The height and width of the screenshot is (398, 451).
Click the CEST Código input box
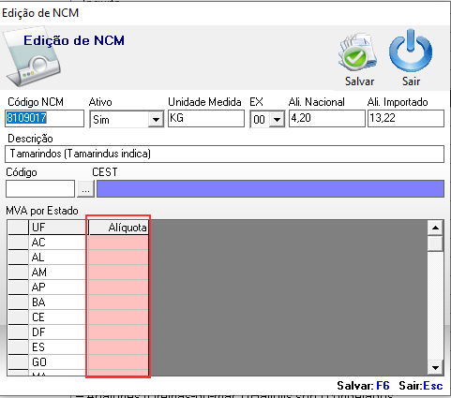[x=40, y=189]
